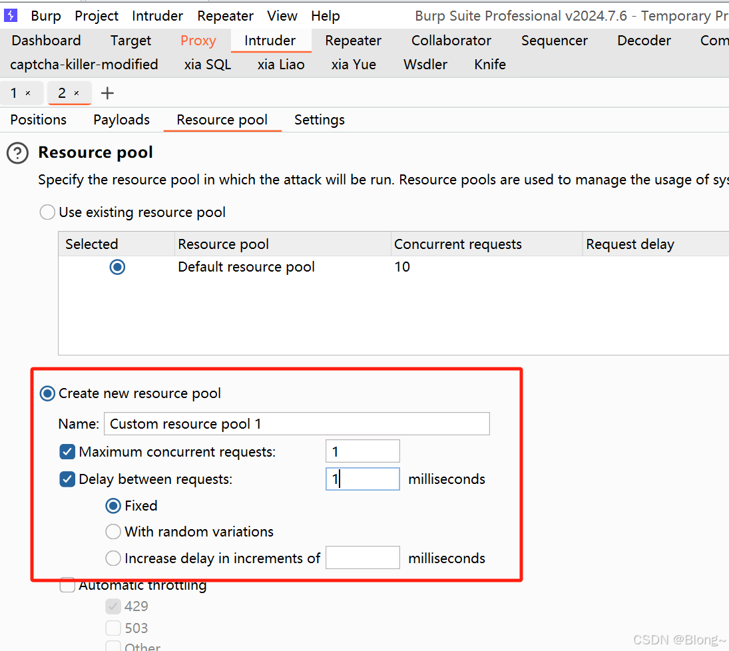Screen dimensions: 729x651
Task: Switch to the Dashboard tab
Action: coord(46,41)
